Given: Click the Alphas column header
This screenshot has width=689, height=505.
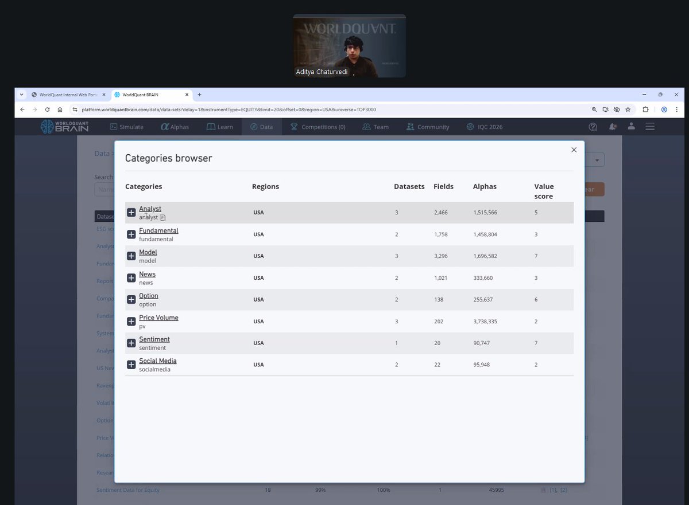Looking at the screenshot, I should pyautogui.click(x=485, y=186).
